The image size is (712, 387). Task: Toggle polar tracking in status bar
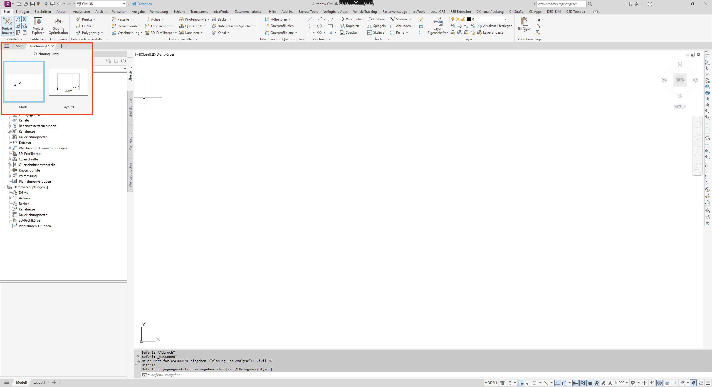point(535,383)
